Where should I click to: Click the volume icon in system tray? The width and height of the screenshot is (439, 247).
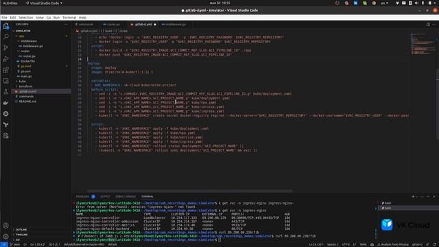pos(416,3)
